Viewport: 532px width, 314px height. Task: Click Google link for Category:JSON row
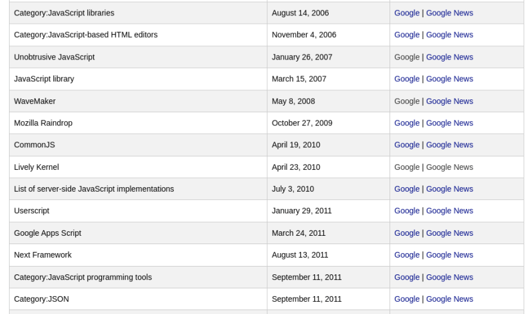[x=407, y=299]
